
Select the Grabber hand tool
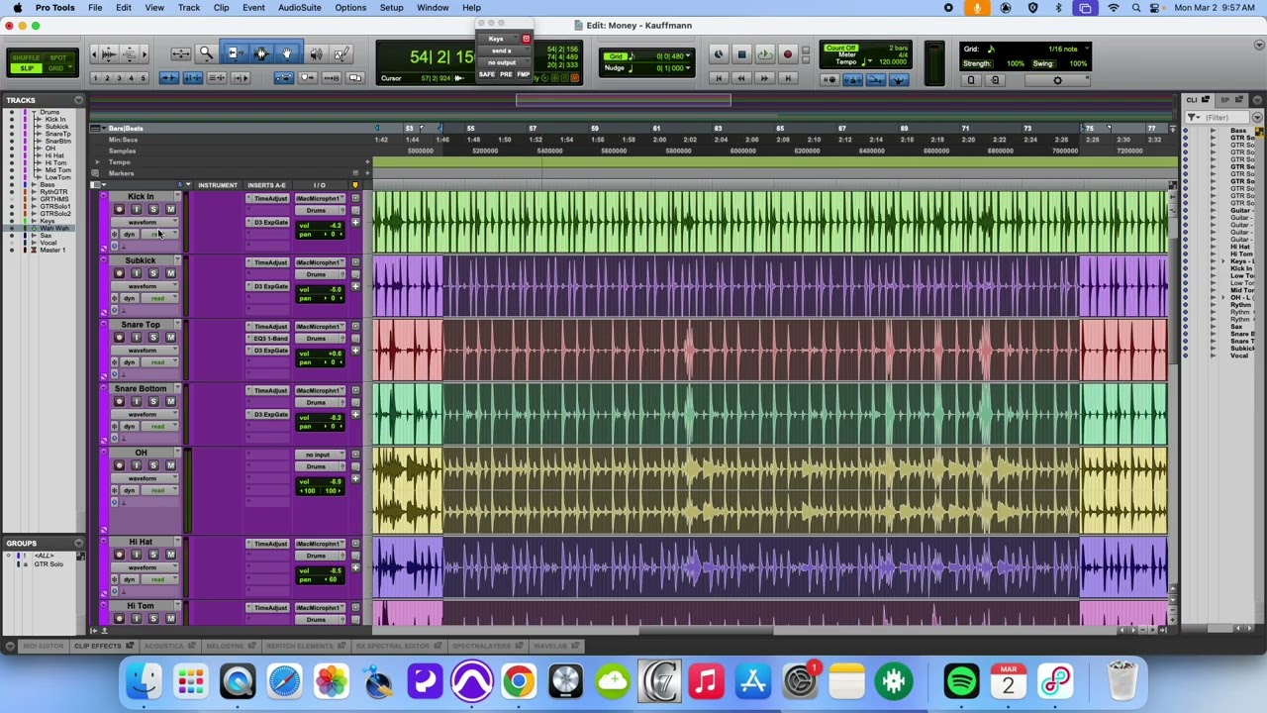(x=286, y=54)
